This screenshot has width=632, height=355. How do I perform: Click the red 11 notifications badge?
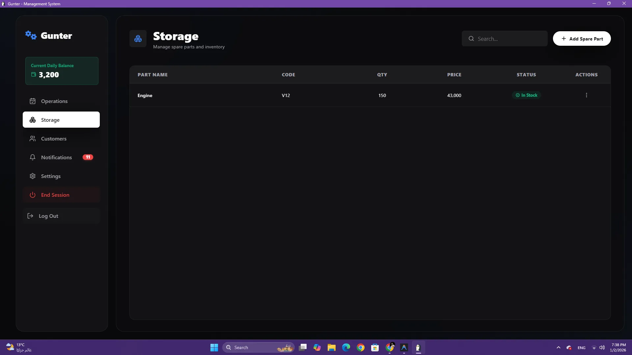[88, 157]
